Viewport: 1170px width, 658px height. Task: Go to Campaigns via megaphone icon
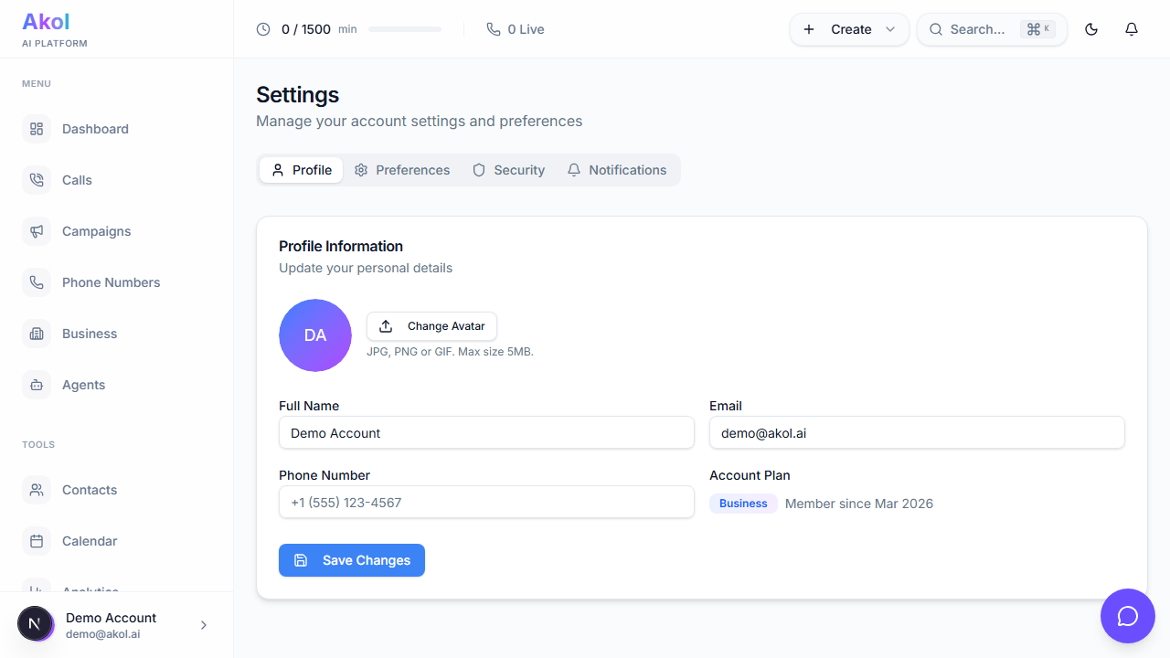pos(37,231)
